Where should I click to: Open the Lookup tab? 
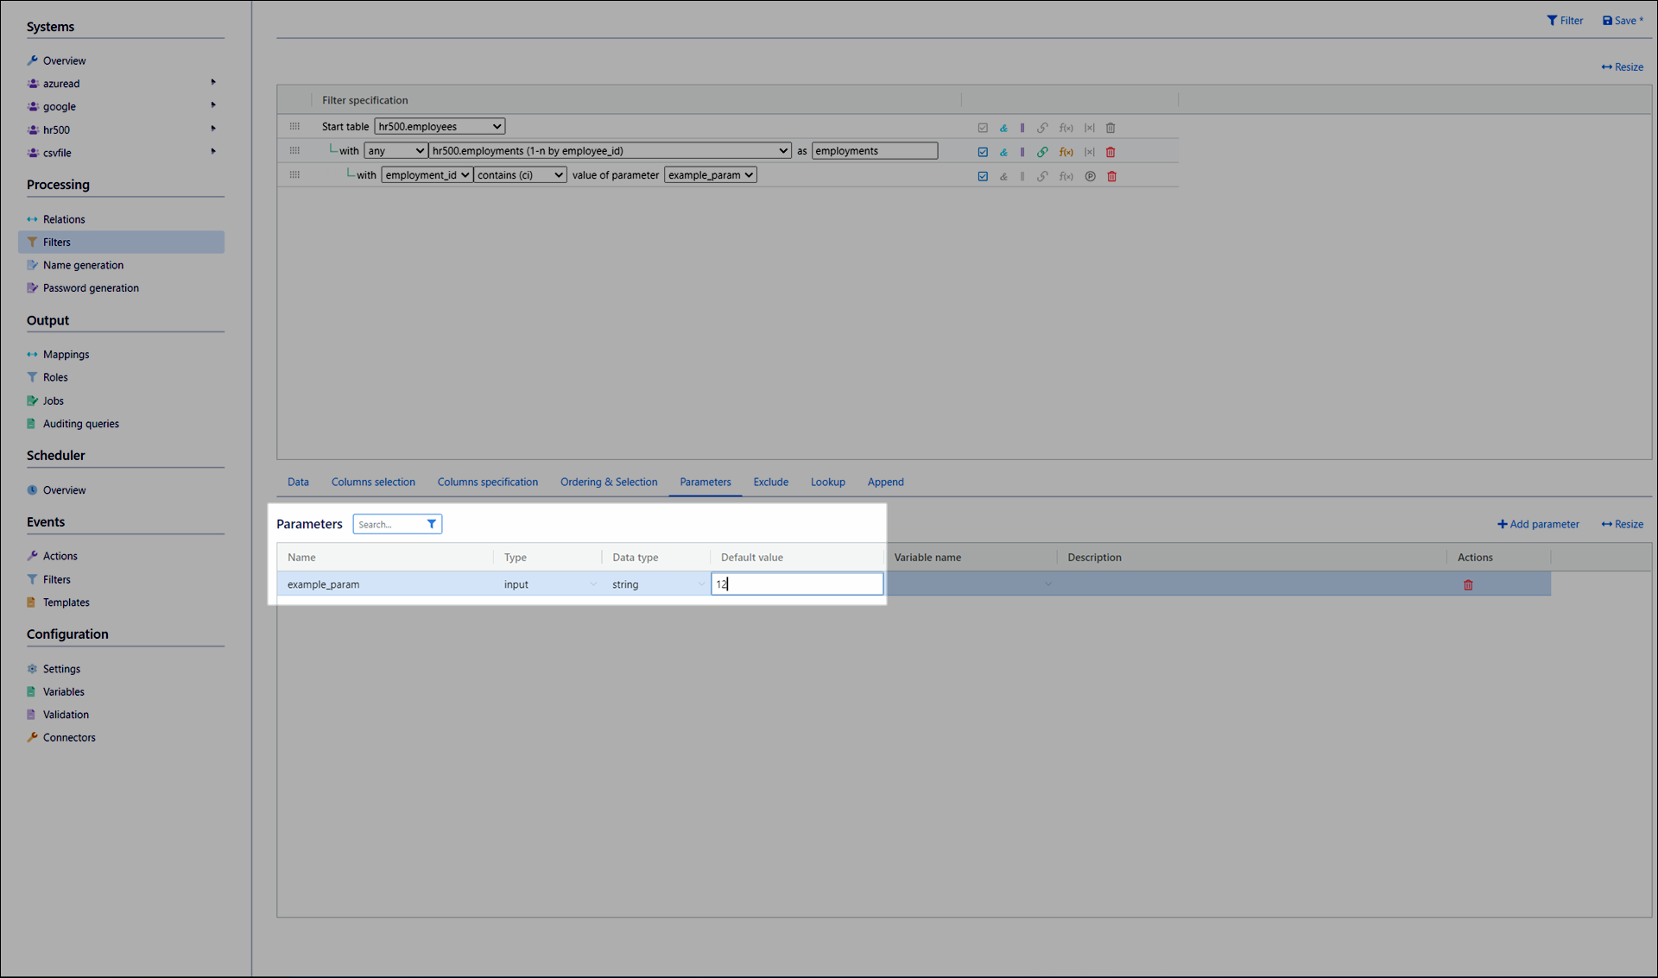[827, 482]
